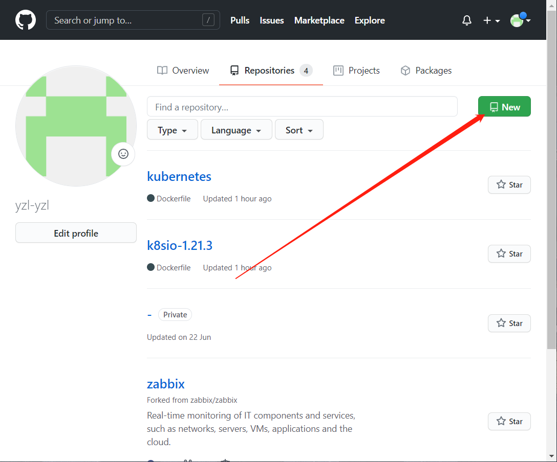
Task: Click the scrollbar down arrow
Action: 551,456
